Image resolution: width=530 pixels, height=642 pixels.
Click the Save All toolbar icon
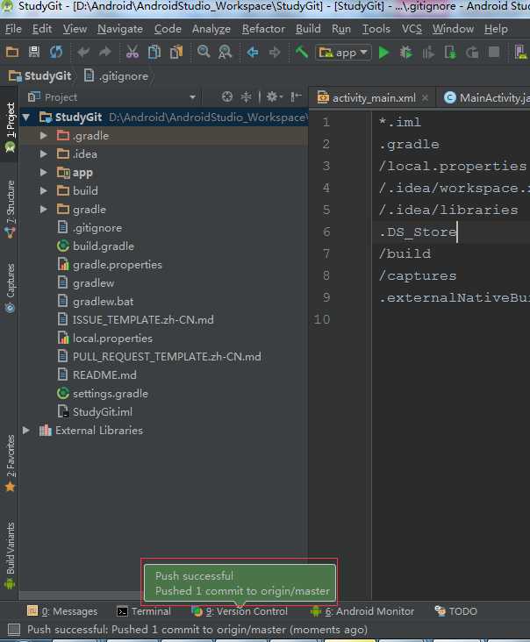click(34, 52)
